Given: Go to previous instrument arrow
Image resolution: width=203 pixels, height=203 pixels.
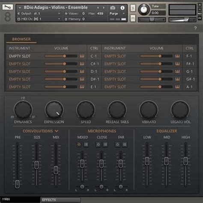Looking at the screenshot, I should point(98,8).
